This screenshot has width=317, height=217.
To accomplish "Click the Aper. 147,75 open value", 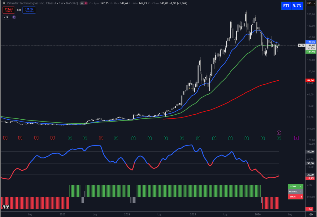I will coord(101,3).
